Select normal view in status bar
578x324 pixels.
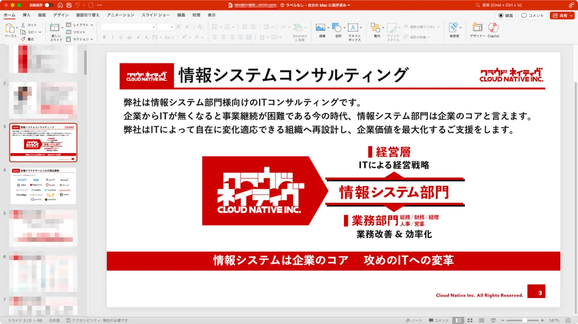click(458, 320)
